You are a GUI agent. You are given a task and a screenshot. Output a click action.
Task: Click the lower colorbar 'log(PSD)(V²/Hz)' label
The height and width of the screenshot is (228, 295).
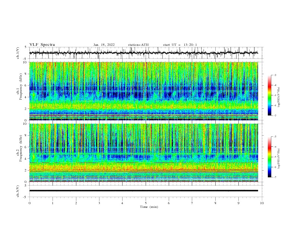coord(279,159)
